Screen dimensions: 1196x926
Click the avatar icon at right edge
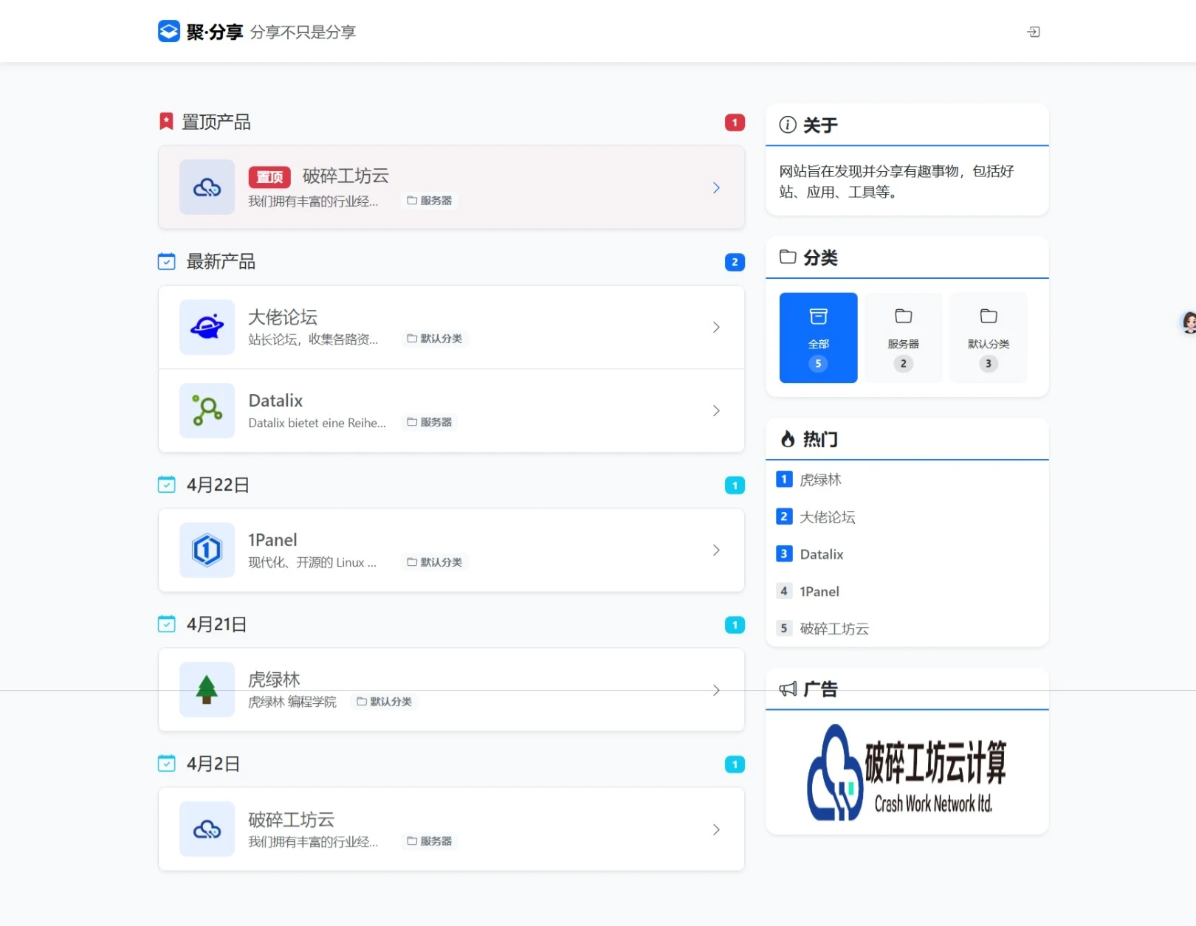(1189, 322)
